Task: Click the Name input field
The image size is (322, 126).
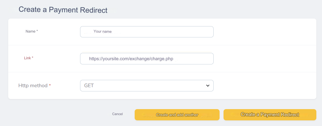Action: (x=147, y=32)
